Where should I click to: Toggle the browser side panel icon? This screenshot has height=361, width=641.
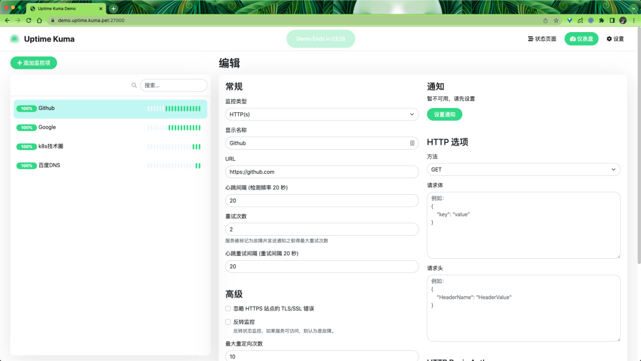612,20
